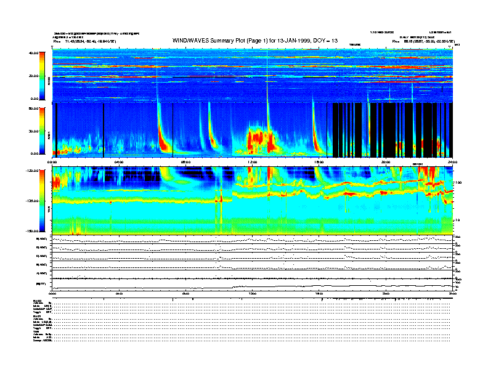Click the RAD2 color scale bar

(42, 76)
